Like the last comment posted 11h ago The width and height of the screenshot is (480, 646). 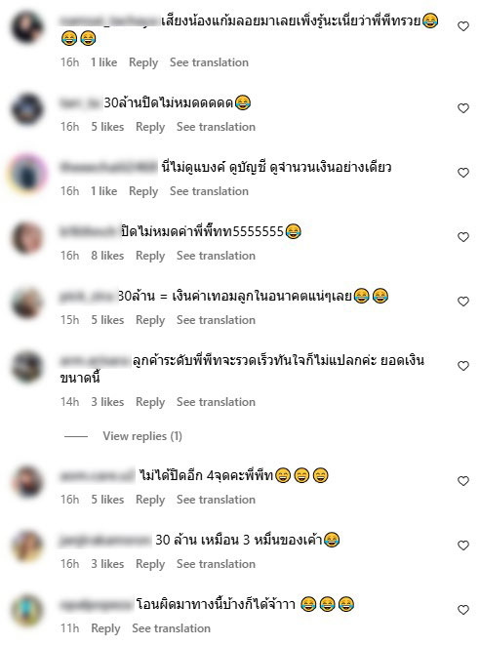pyautogui.click(x=463, y=610)
